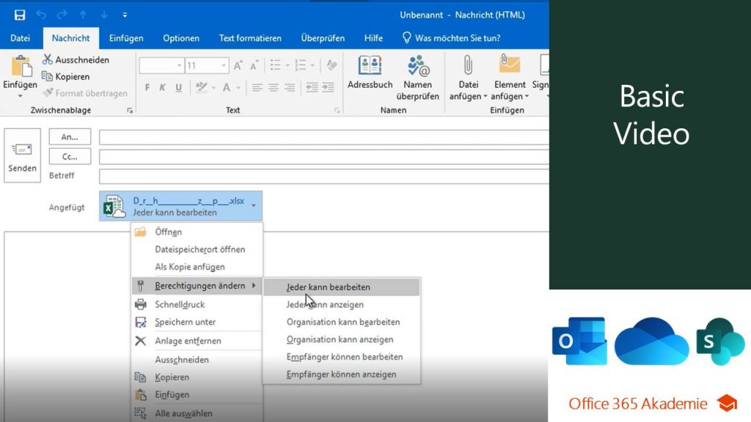Viewport: 751px width, 422px height.
Task: Click Namen überprüfen icon
Action: 417,78
